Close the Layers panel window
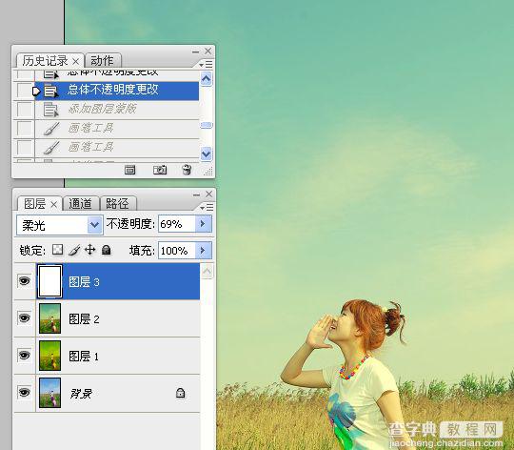Screen dimensions: 514x450 [x=208, y=194]
